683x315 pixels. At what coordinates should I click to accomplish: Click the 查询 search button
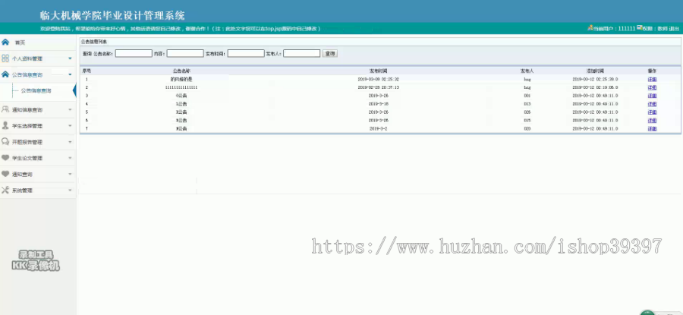pyautogui.click(x=330, y=54)
